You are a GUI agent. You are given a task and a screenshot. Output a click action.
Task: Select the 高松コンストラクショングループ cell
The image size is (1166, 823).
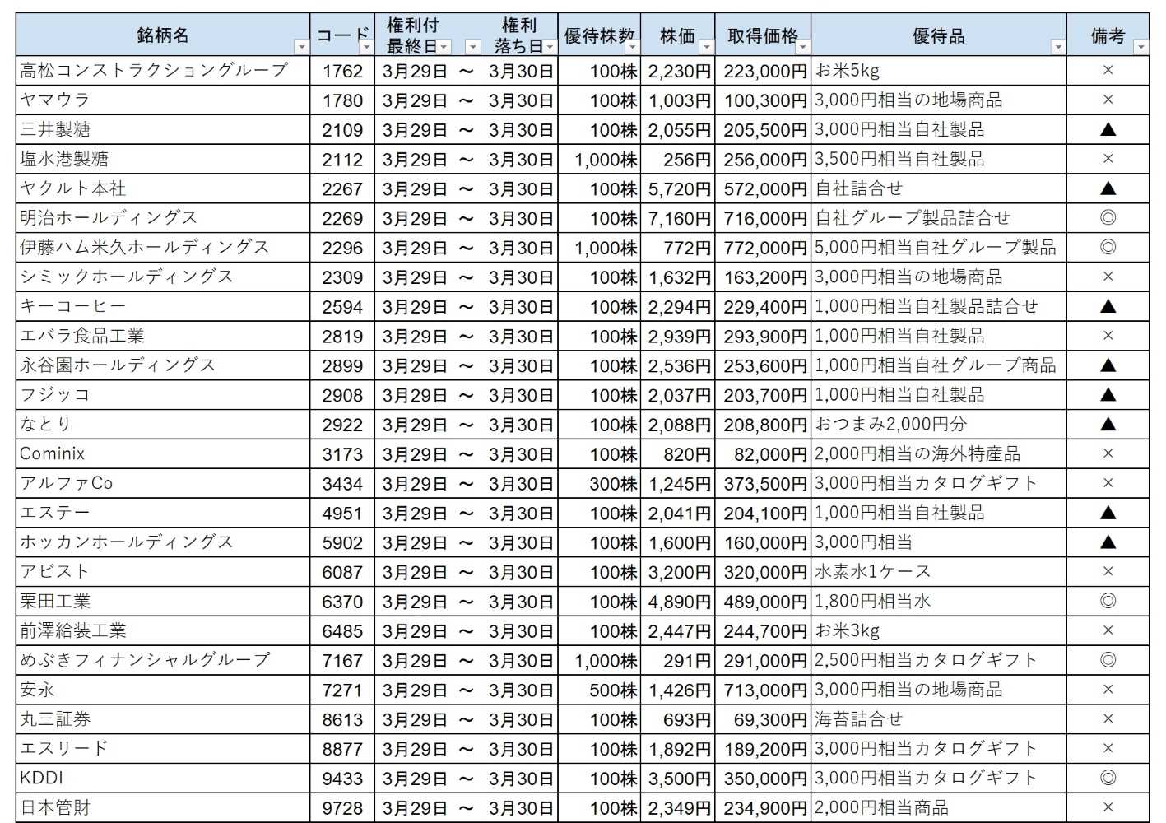coord(163,71)
